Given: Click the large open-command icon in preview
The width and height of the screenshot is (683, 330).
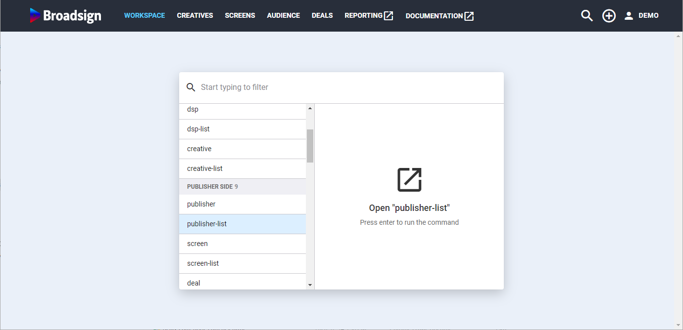Looking at the screenshot, I should pos(409,180).
